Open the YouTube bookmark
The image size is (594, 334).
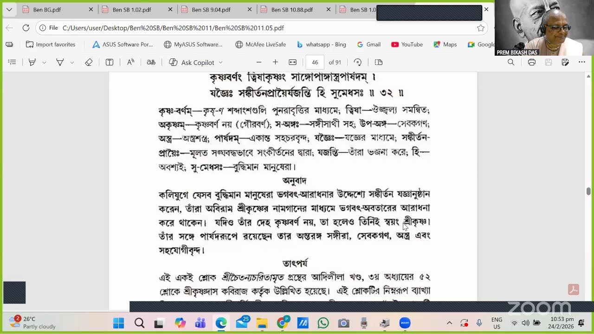tap(407, 45)
